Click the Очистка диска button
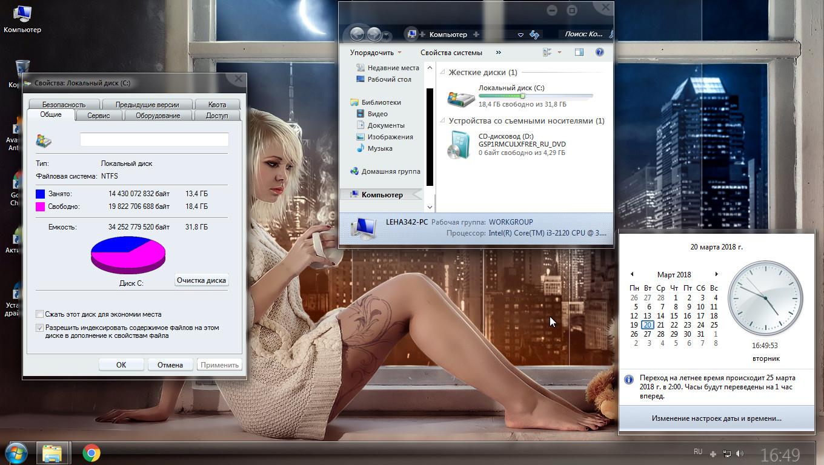 202,280
